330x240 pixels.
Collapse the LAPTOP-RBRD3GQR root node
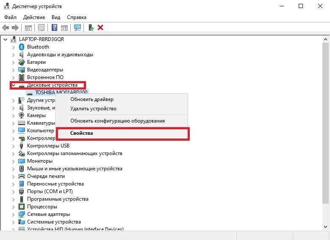pyautogui.click(x=6, y=39)
